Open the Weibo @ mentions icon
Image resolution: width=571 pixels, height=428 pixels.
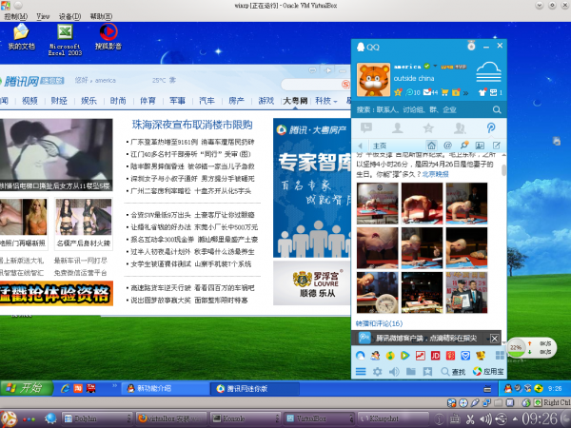click(x=447, y=146)
